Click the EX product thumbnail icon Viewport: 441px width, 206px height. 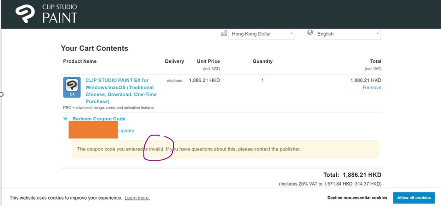point(72,87)
